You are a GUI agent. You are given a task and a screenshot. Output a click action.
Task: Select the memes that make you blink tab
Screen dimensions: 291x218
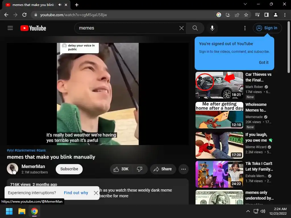[36, 5]
